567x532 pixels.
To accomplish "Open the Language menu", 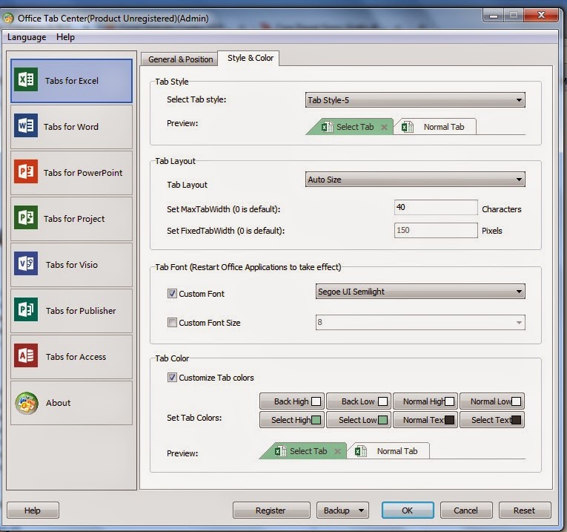I will [27, 37].
